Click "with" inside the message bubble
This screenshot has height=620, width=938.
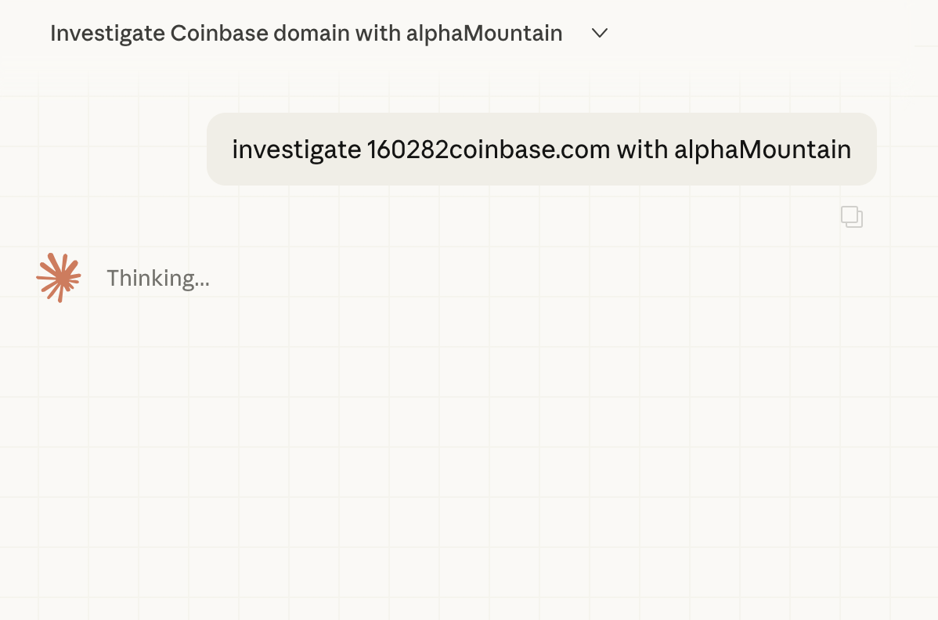click(x=642, y=149)
